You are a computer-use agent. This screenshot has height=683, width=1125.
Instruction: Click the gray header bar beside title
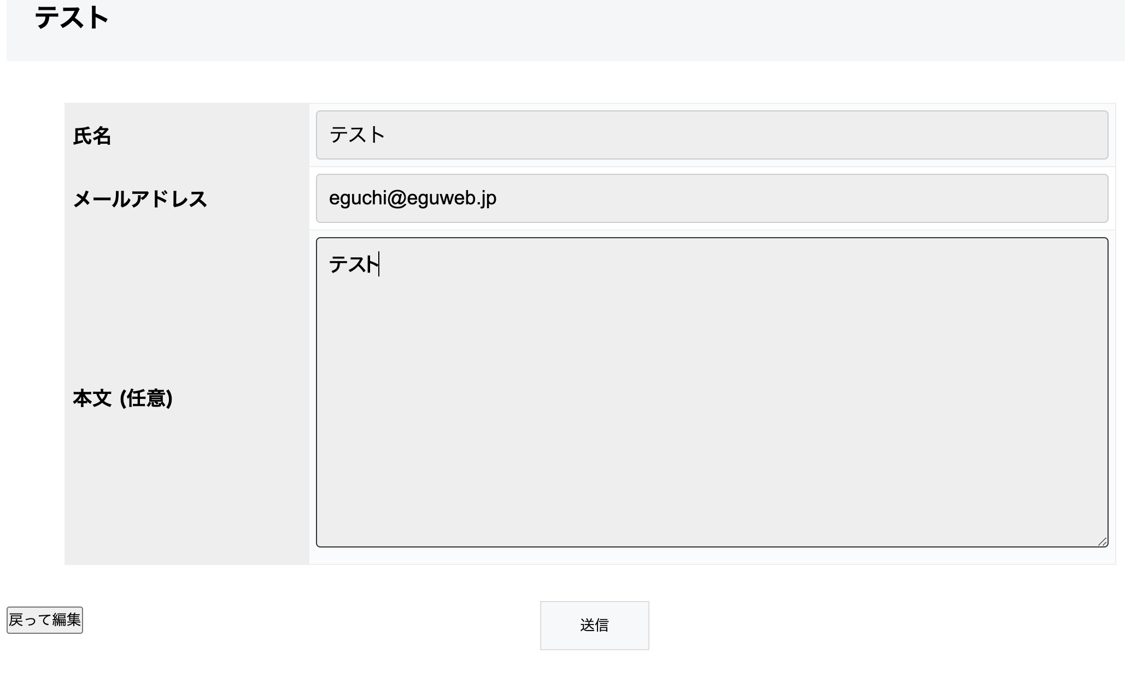point(601,30)
